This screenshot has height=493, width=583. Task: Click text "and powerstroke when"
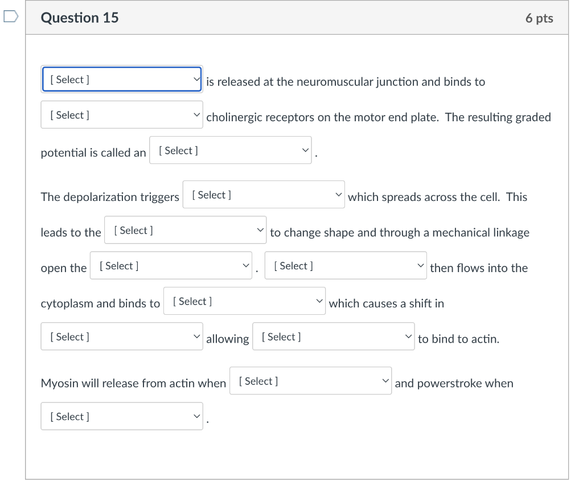(x=454, y=383)
